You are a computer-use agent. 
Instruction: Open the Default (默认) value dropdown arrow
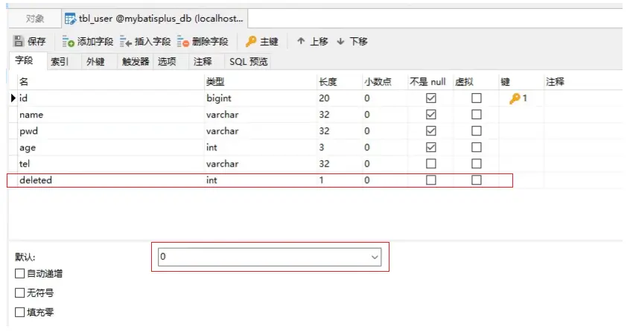point(375,257)
